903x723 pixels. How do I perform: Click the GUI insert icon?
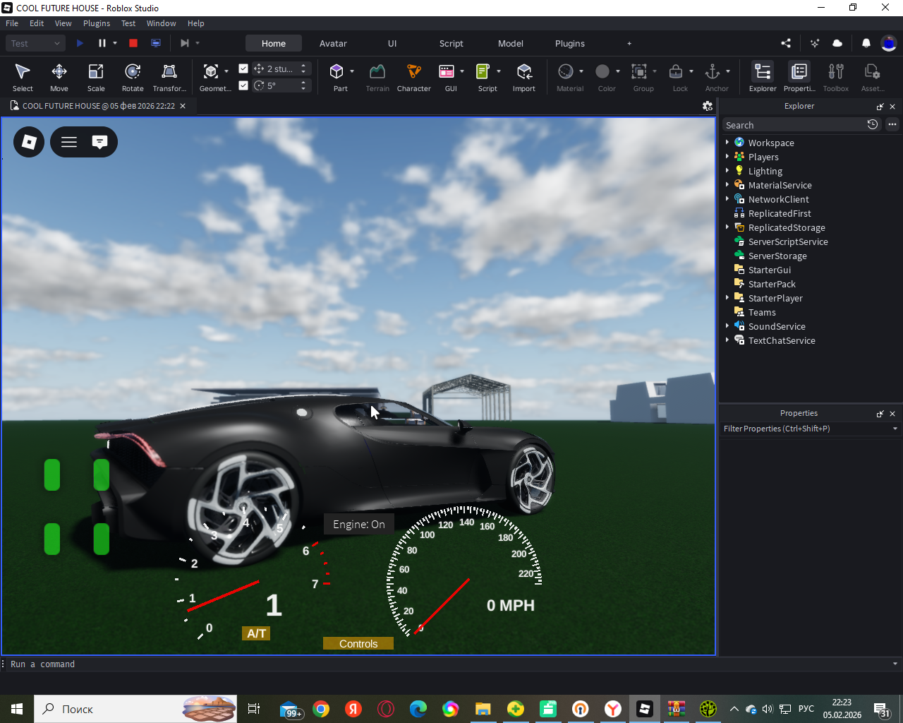(x=447, y=71)
